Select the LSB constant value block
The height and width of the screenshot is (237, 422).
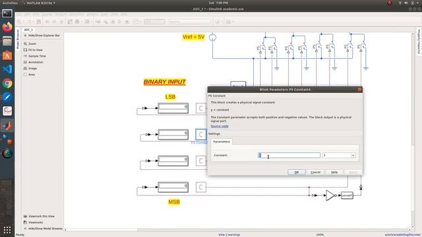point(173,108)
